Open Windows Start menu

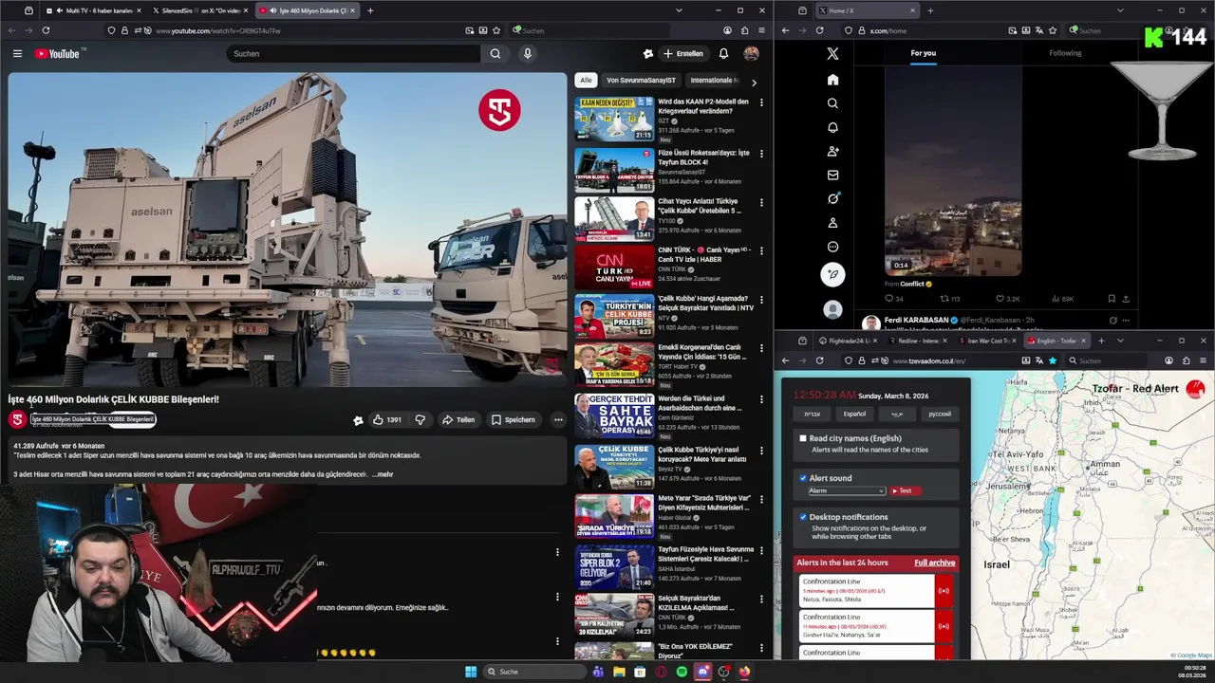pos(471,672)
